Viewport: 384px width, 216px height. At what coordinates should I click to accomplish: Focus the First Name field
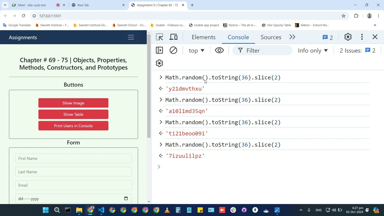73,158
